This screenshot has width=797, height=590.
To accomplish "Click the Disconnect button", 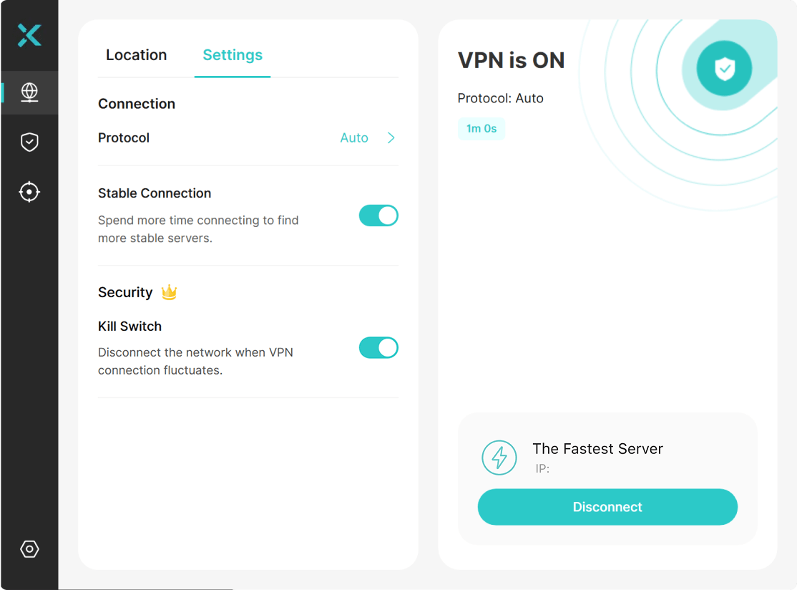I will 607,507.
